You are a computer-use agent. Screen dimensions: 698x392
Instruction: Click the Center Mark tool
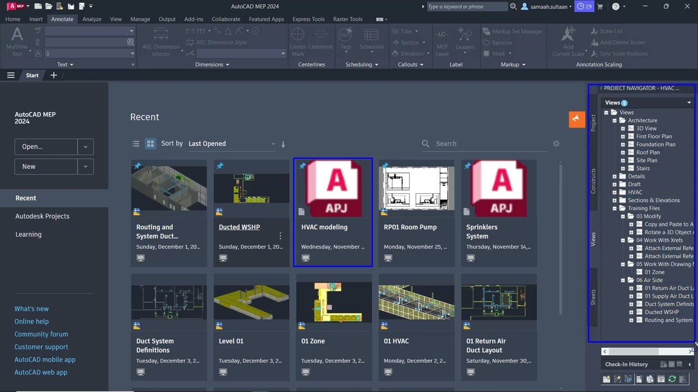[298, 42]
